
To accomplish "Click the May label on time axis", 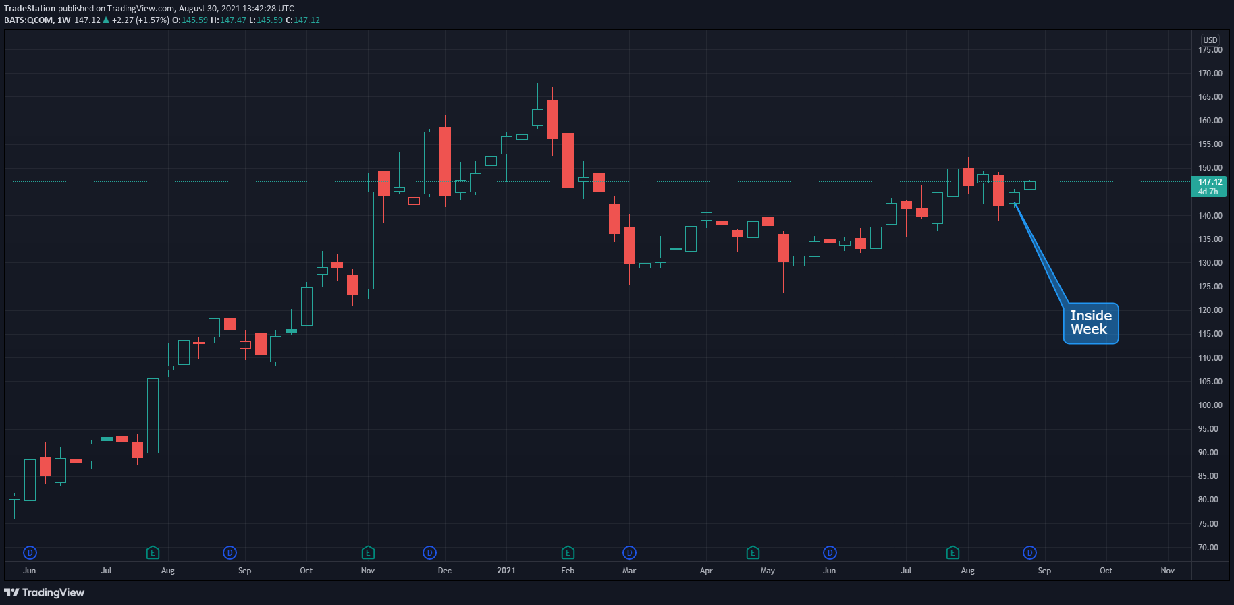I will (768, 571).
